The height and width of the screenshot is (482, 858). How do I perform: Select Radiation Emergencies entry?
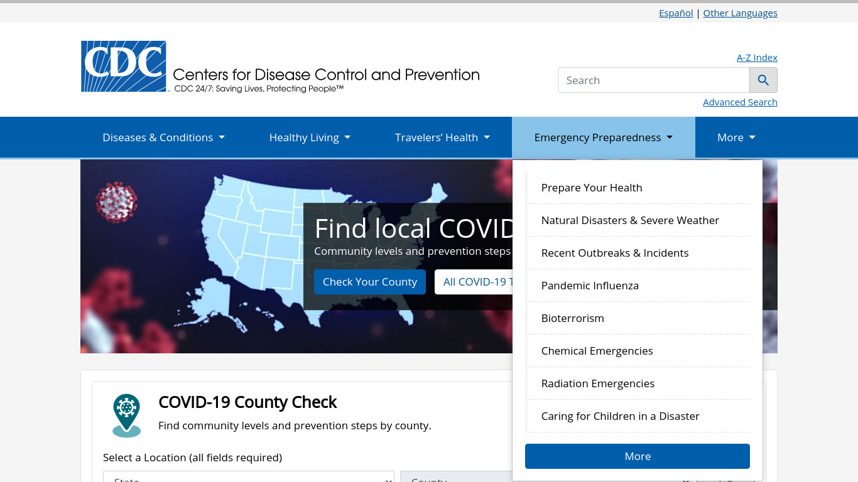pyautogui.click(x=639, y=383)
